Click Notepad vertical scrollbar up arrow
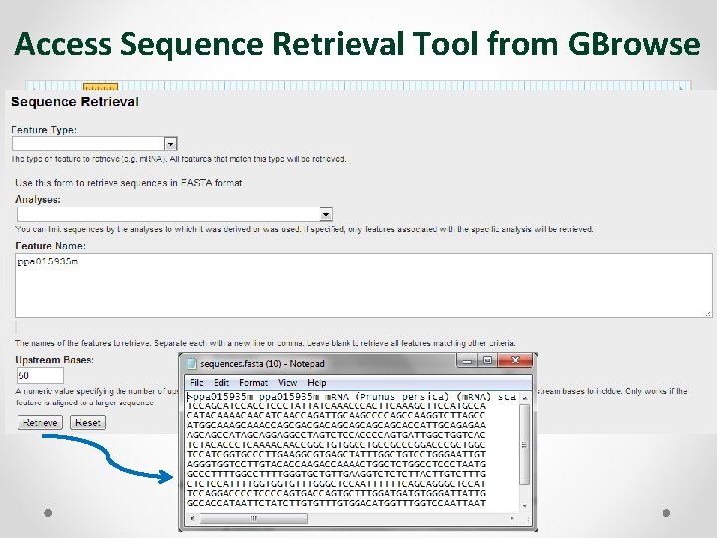Viewport: 717px width, 538px height. tap(525, 398)
